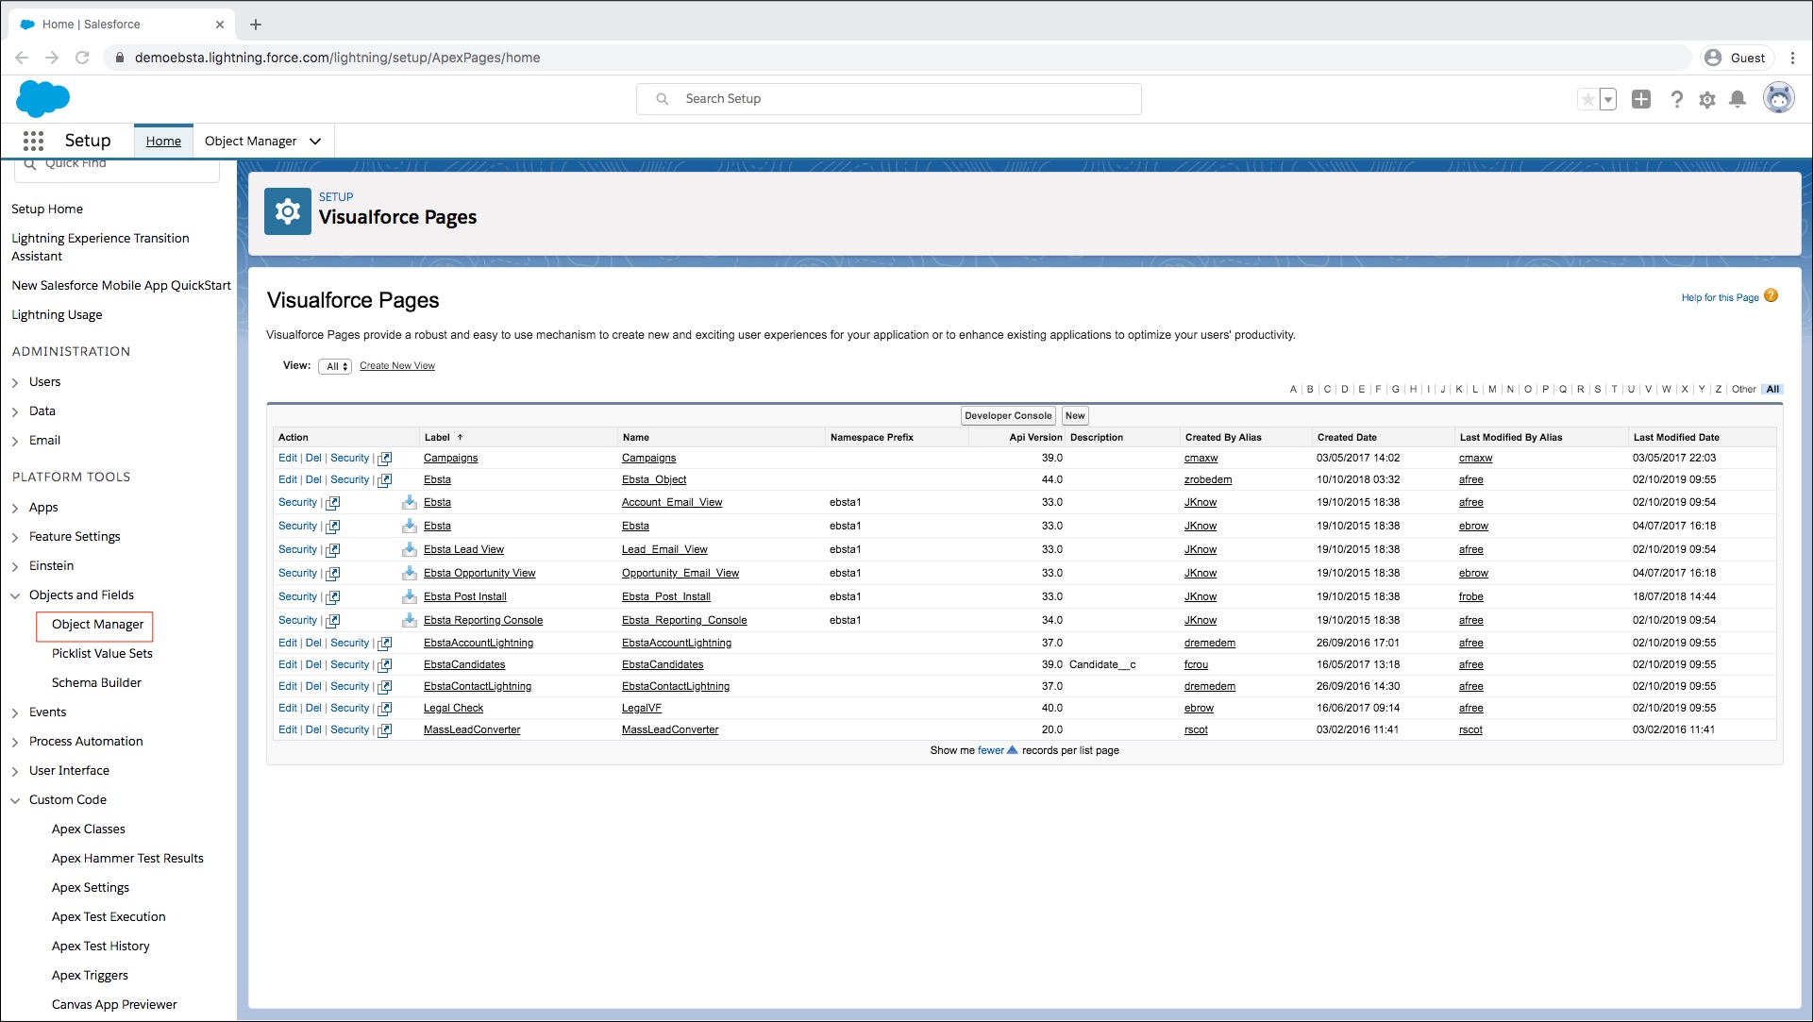Open the Help for this Page icon
Viewport: 1814px width, 1022px height.
coord(1771,295)
